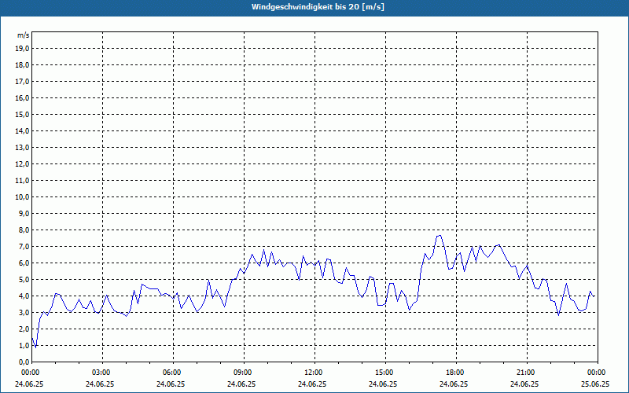Select the 16,0 y-axis value
The height and width of the screenshot is (393, 629).
point(22,97)
